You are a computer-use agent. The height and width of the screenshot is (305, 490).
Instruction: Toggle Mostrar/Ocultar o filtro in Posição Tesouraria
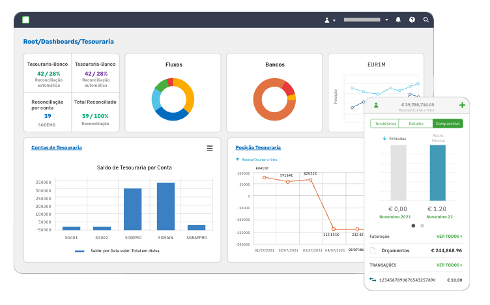[257, 160]
